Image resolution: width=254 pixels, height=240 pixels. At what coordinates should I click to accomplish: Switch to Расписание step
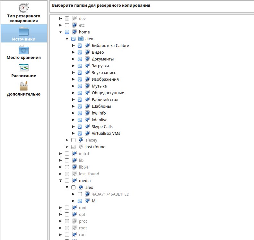click(x=24, y=70)
